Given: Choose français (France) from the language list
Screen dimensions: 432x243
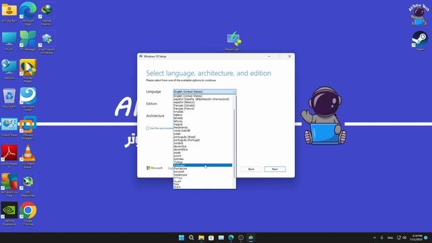Looking at the screenshot, I should coord(203,109).
